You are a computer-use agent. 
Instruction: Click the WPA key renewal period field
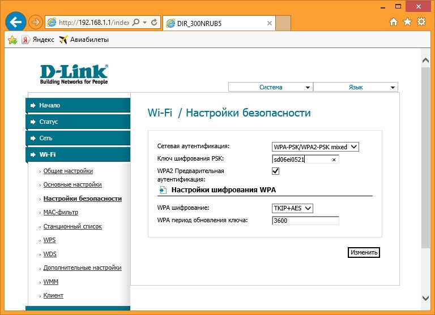(x=305, y=221)
